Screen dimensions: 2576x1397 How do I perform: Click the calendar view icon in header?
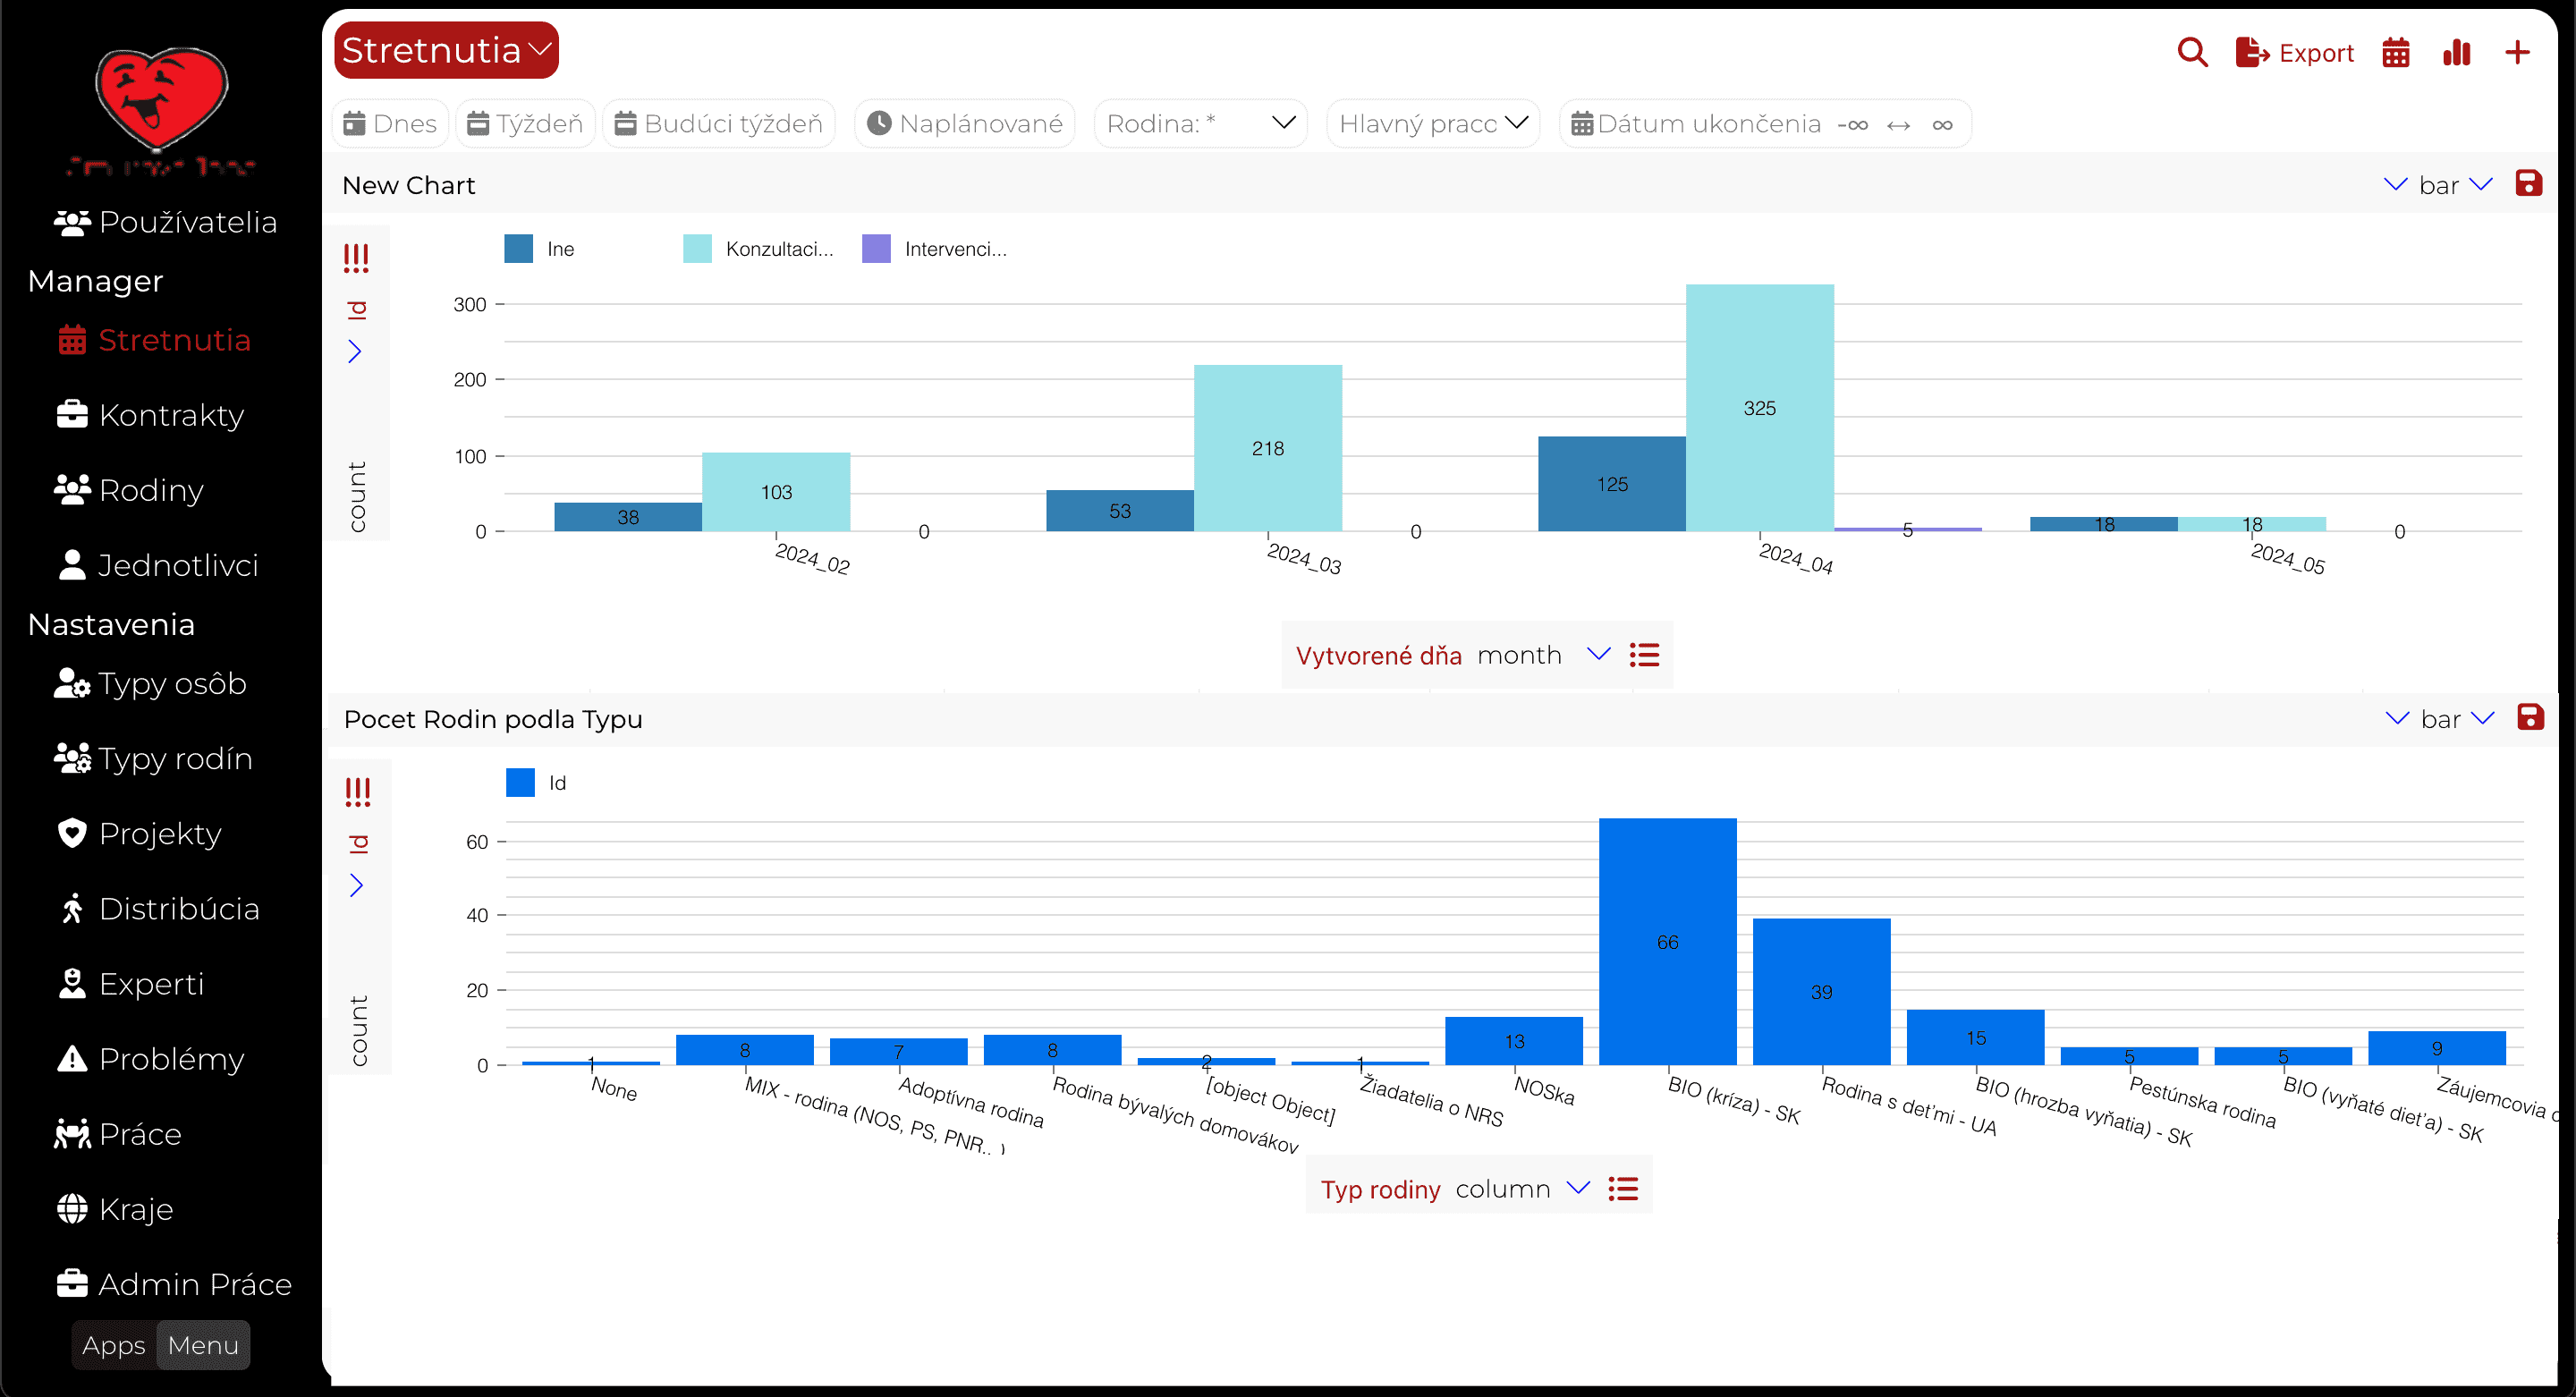pos(2396,52)
